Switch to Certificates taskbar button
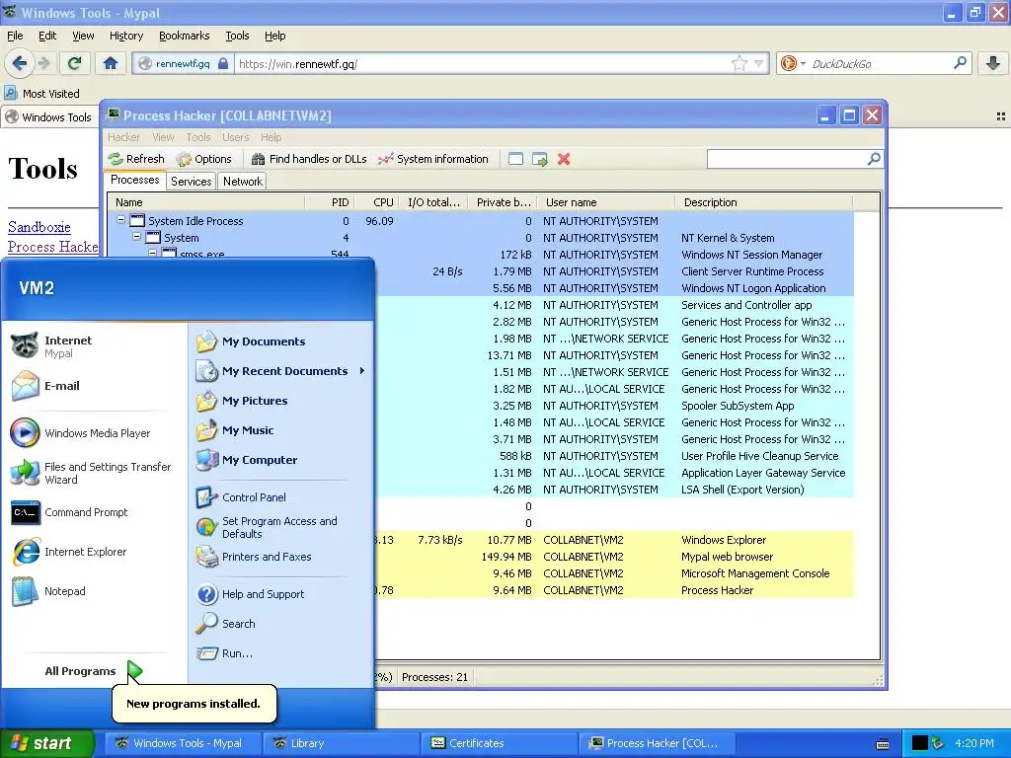Viewport: 1011px width, 758px height. [499, 743]
